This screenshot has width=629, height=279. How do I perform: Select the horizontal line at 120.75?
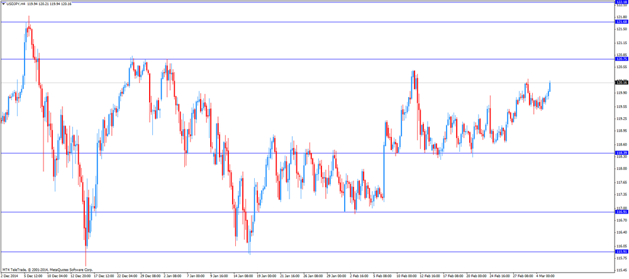click(307, 59)
